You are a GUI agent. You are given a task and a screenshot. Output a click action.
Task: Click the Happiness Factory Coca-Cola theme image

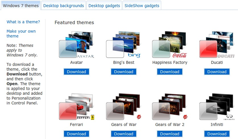pyautogui.click(x=170, y=45)
